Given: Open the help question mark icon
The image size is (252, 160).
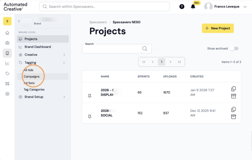Looking at the screenshot, I should pyautogui.click(x=182, y=6).
